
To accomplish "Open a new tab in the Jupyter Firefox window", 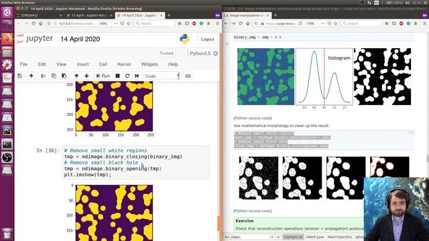I will [x=169, y=15].
